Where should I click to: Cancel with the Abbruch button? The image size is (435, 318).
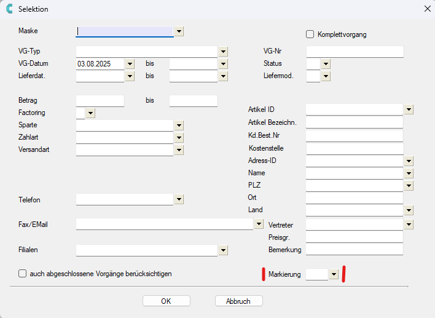click(239, 301)
